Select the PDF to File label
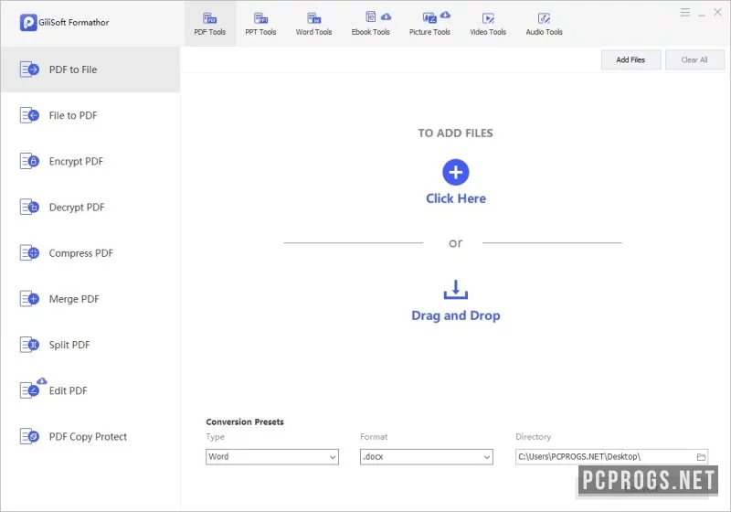Viewport: 731px width, 512px height. [73, 69]
